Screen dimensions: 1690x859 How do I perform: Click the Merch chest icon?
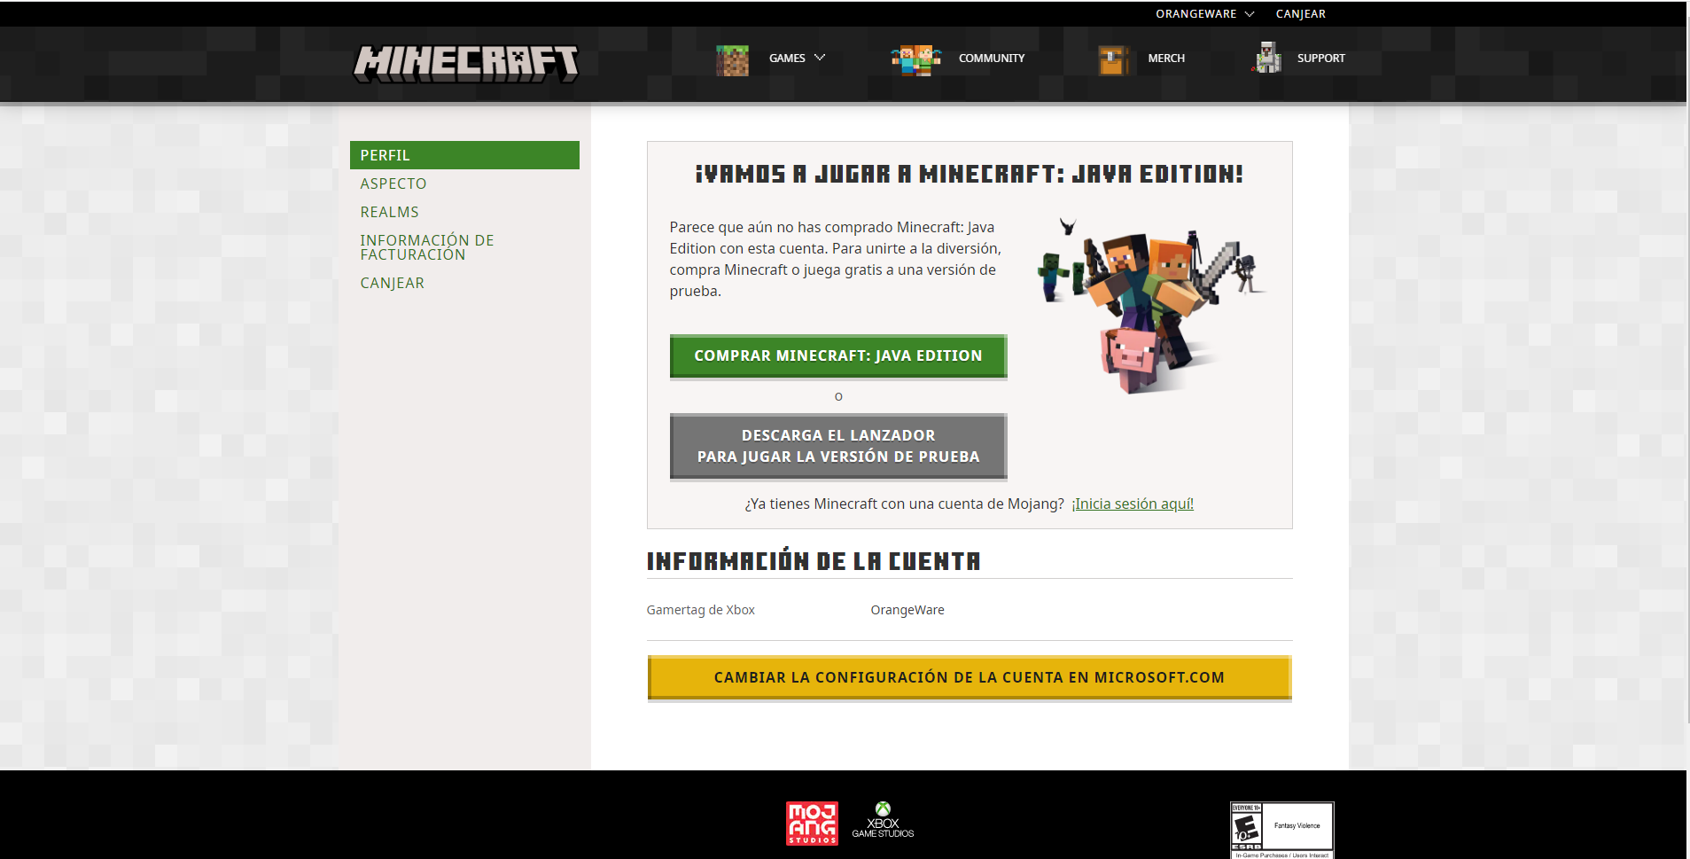[x=1113, y=59]
